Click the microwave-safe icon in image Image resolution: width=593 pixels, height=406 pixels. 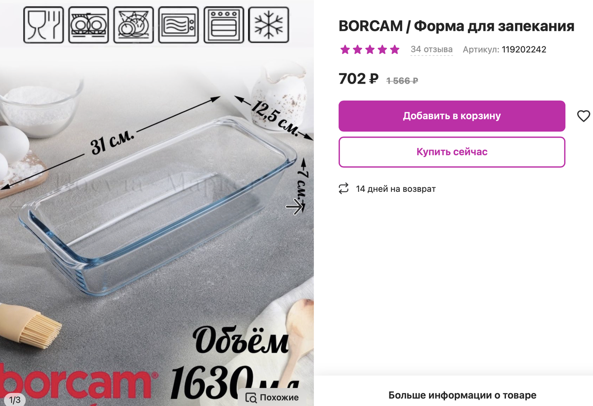tap(178, 25)
